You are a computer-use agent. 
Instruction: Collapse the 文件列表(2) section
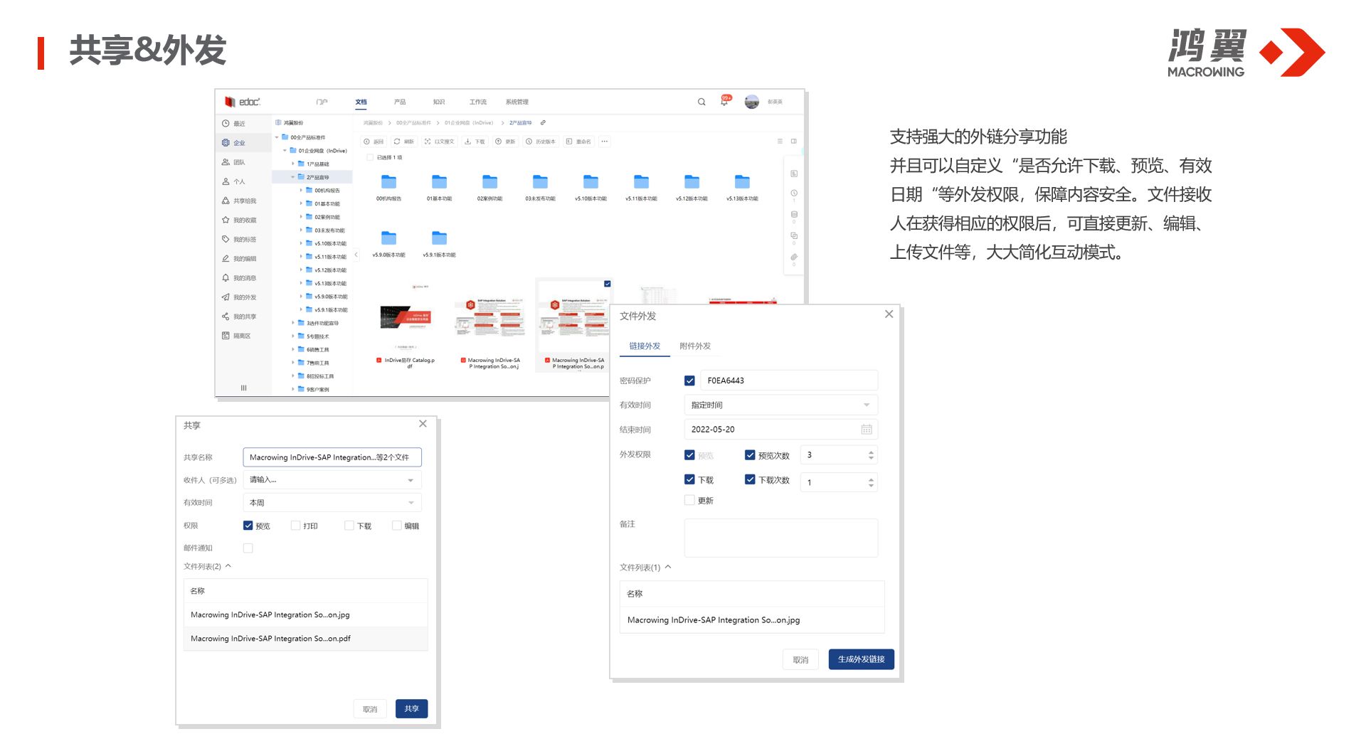(x=228, y=566)
